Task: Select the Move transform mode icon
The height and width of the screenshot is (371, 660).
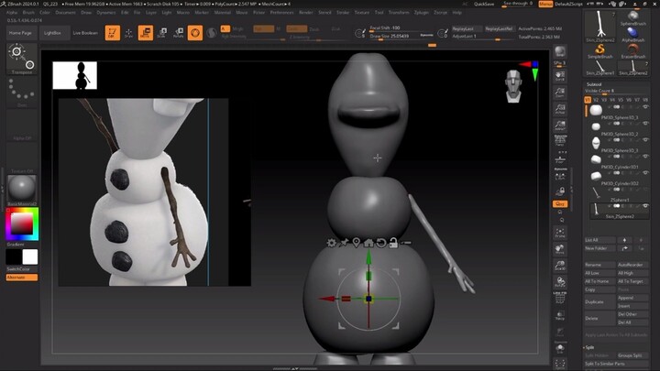Action: tap(145, 33)
